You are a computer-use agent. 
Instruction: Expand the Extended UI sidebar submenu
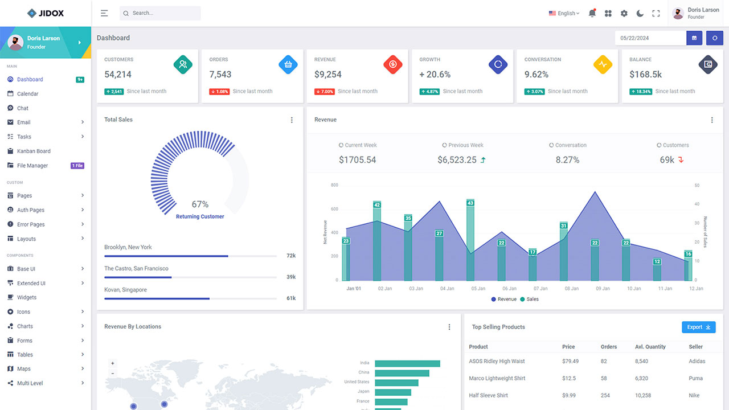click(46, 283)
